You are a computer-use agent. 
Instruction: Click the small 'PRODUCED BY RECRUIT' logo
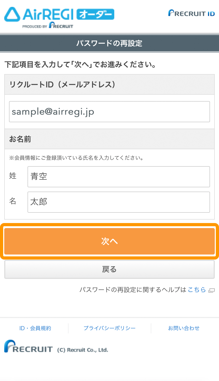point(48,26)
